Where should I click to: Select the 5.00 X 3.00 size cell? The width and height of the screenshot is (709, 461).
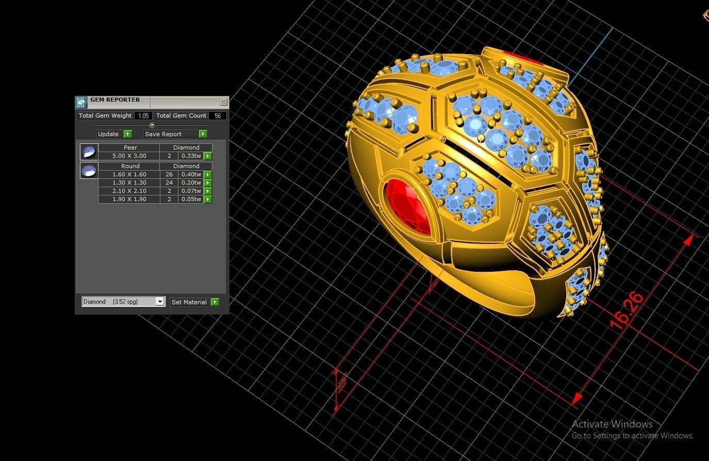point(129,156)
